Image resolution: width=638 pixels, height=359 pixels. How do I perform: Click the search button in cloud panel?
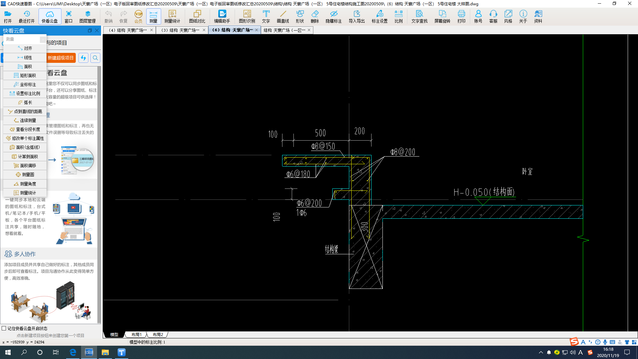coord(95,58)
